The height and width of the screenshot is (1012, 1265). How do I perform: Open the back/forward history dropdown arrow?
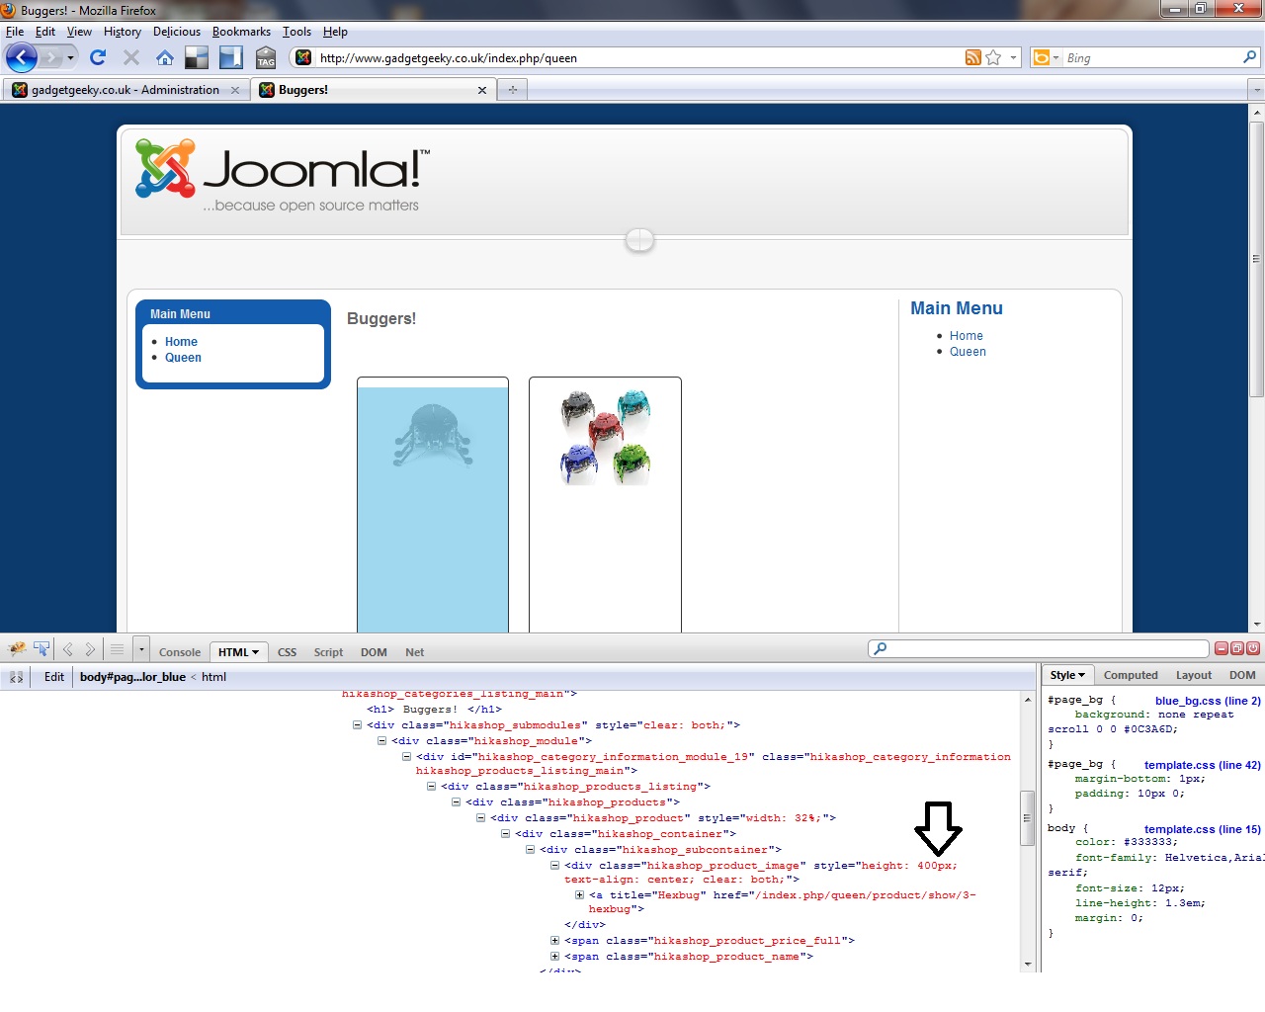click(70, 57)
